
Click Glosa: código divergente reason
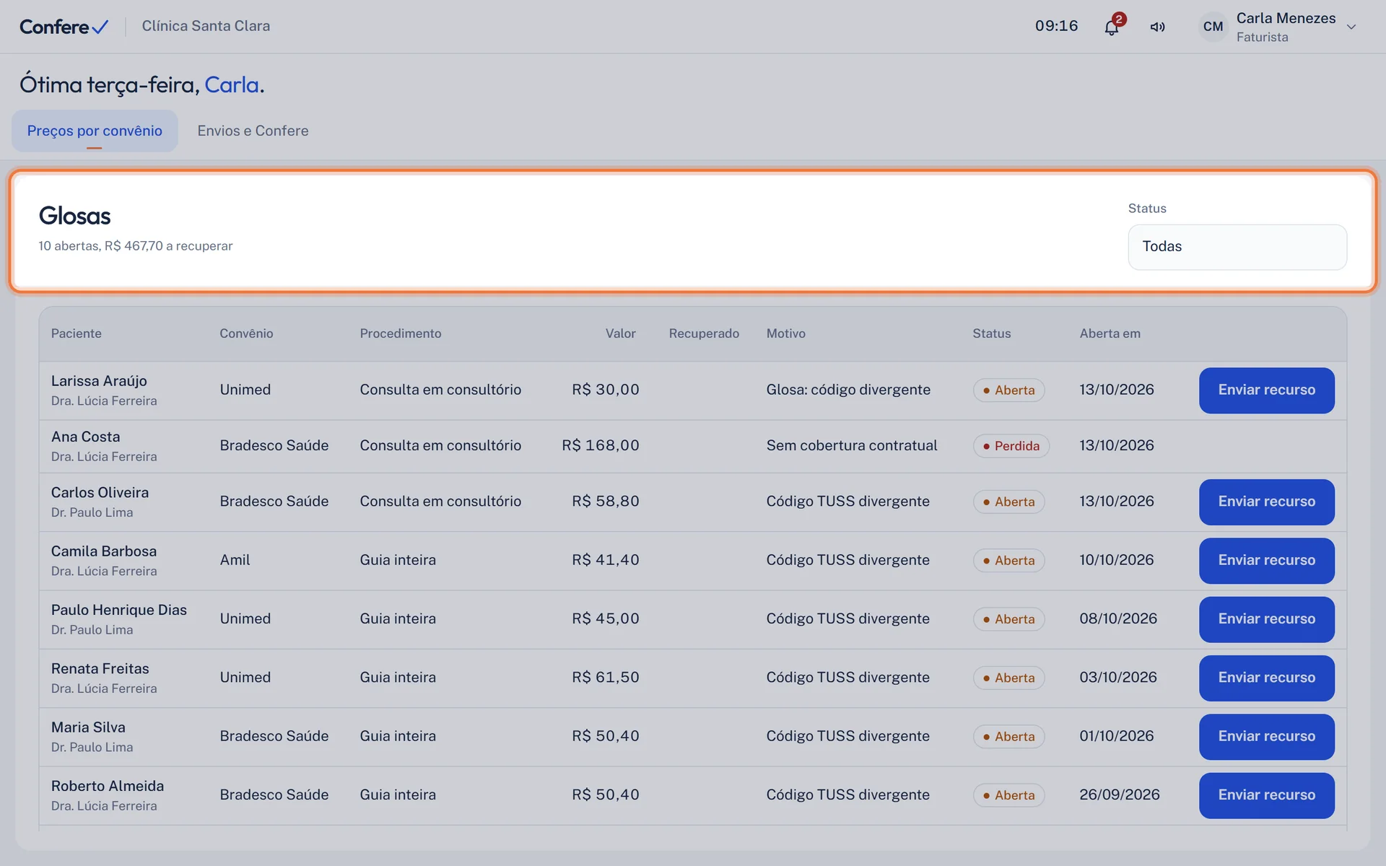point(848,390)
